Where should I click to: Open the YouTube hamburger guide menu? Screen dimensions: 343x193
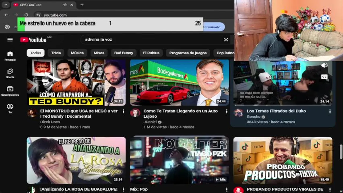click(10, 40)
